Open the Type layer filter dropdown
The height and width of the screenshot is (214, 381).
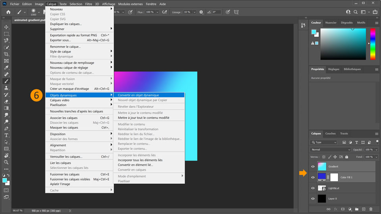click(x=324, y=142)
